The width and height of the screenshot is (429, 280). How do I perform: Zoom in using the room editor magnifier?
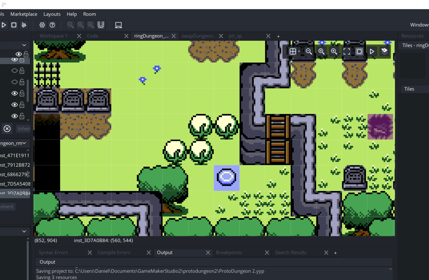[334, 51]
